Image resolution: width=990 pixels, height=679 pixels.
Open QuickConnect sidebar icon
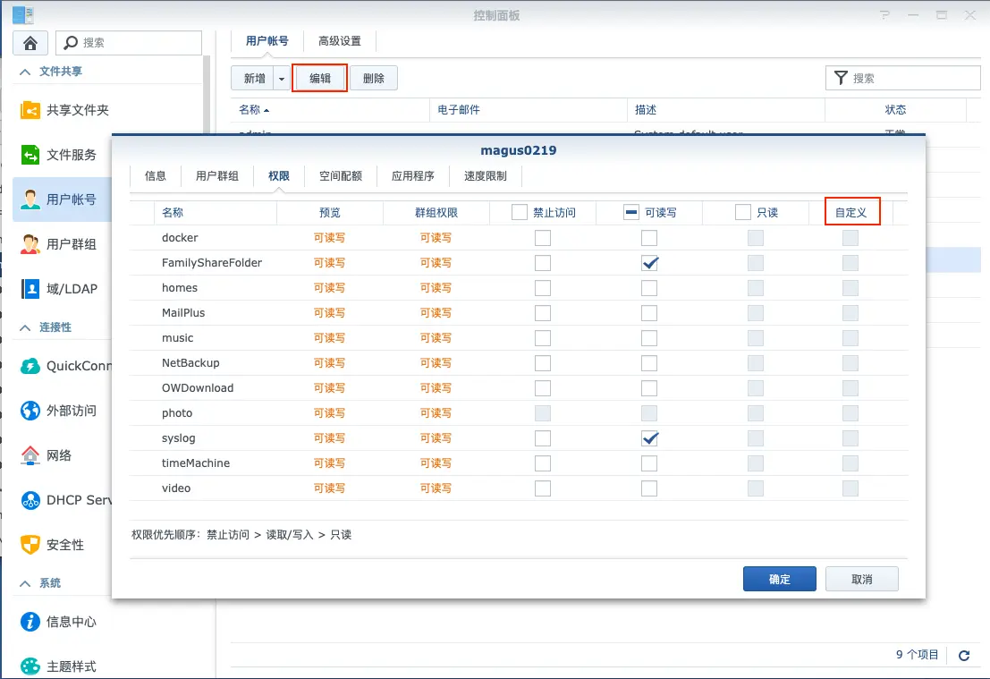coord(30,366)
